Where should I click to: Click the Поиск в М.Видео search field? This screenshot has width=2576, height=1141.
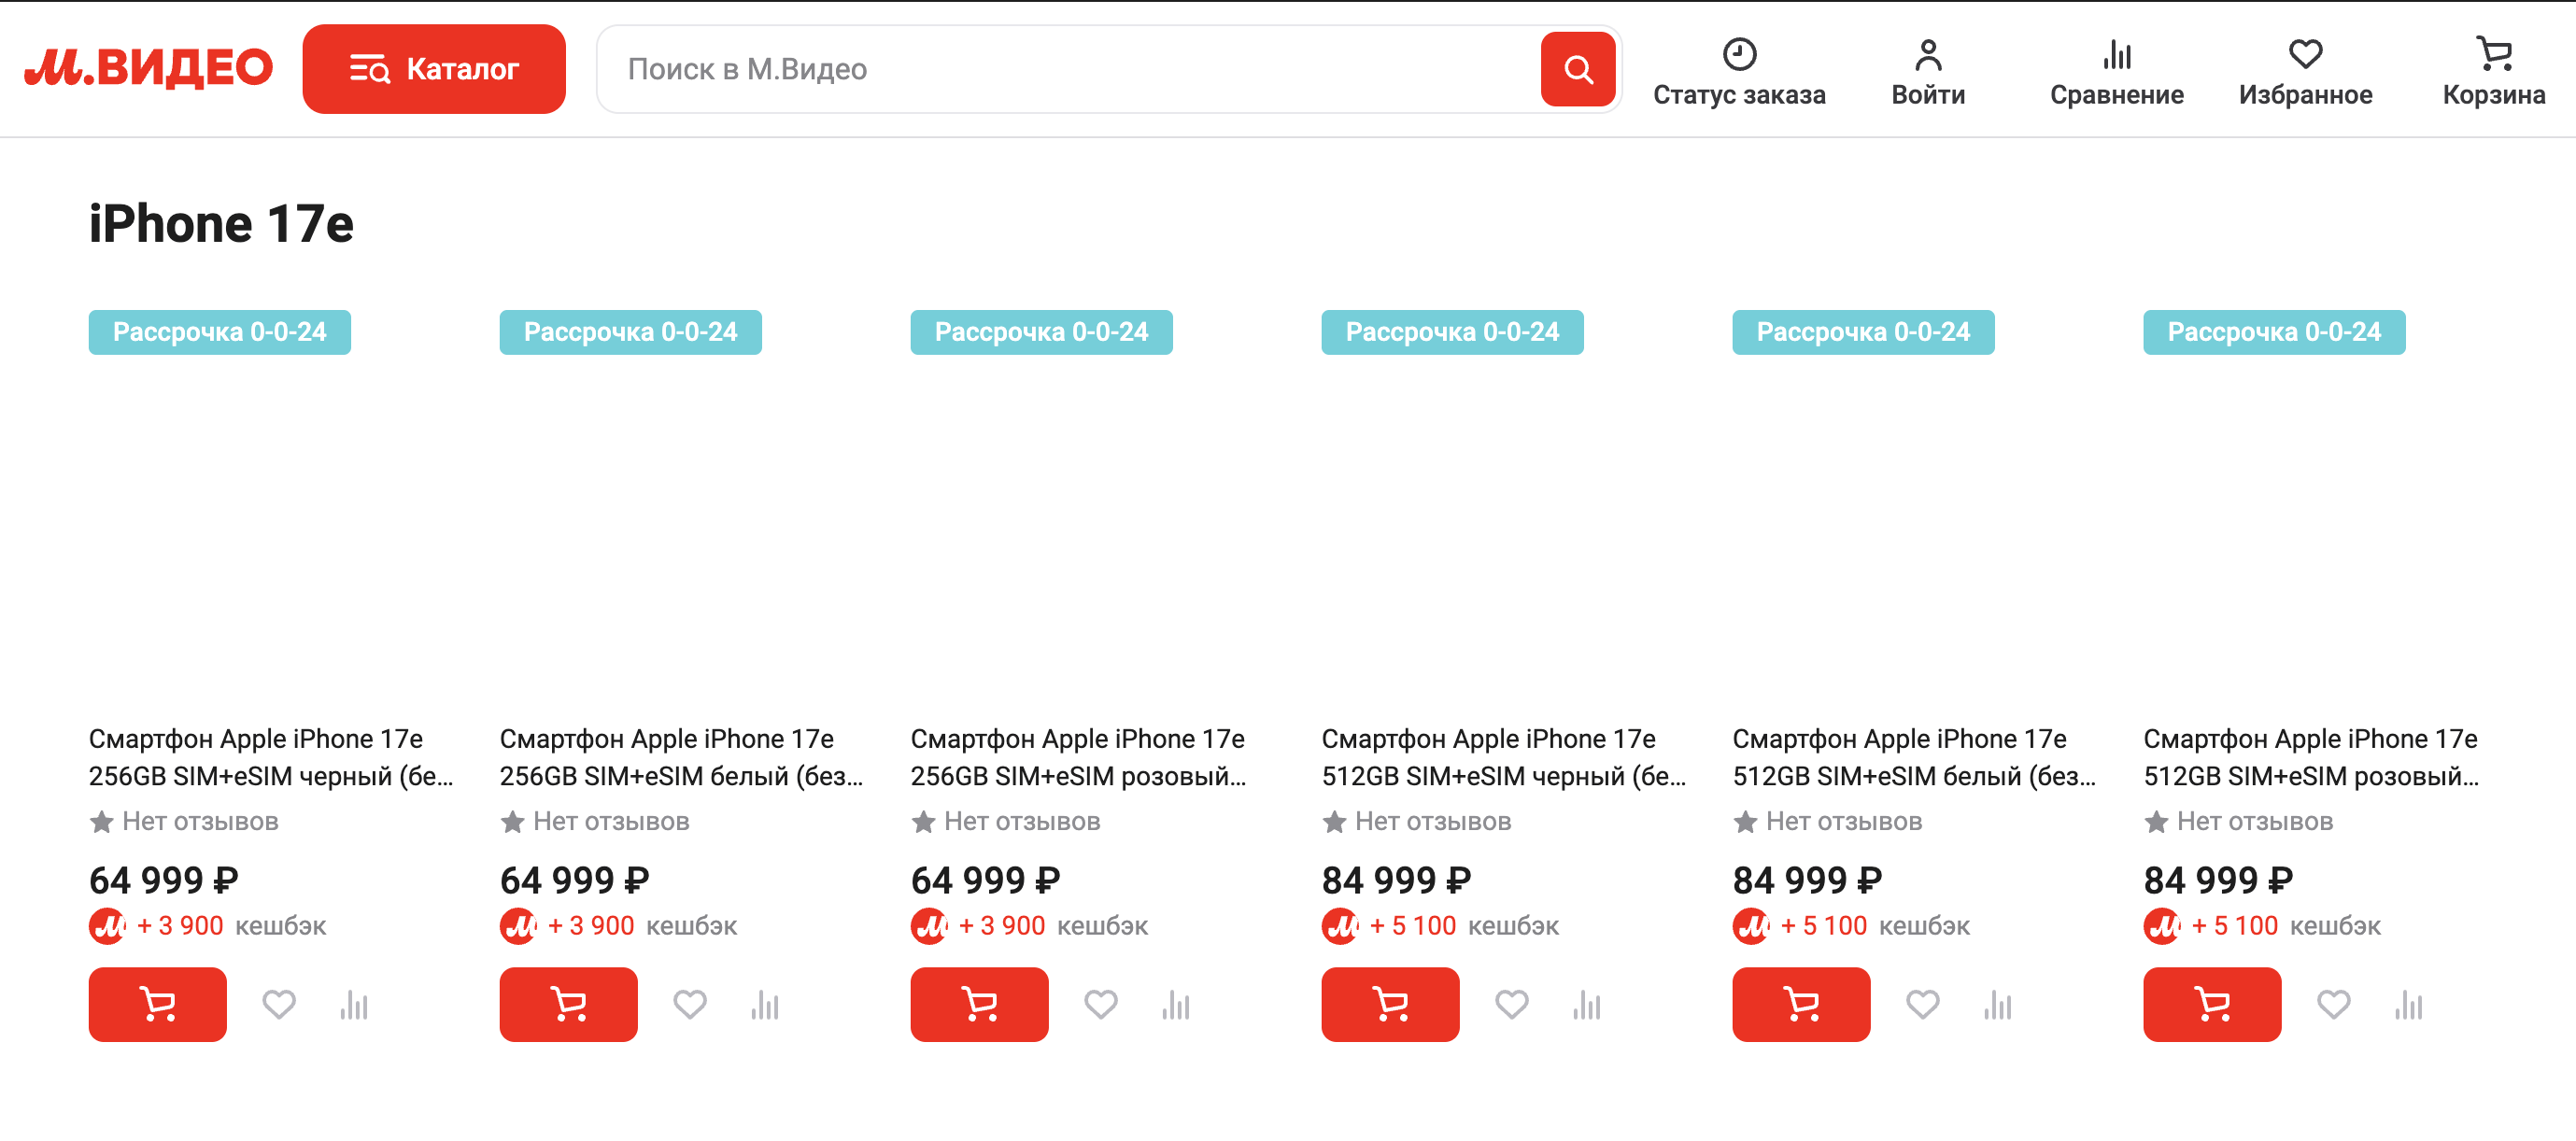click(x=1000, y=68)
